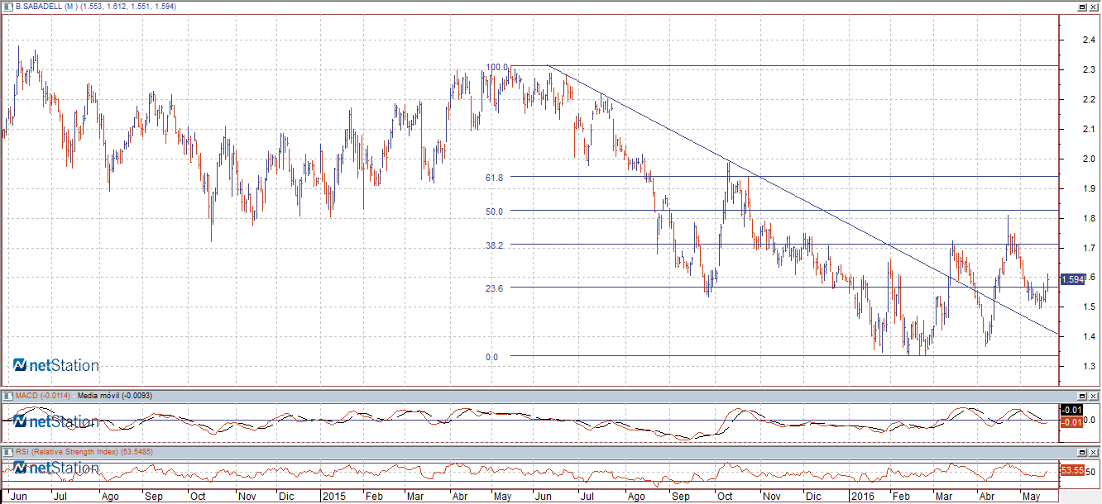Click the 53.55 RSI value marker
The width and height of the screenshot is (1102, 504).
(1072, 470)
